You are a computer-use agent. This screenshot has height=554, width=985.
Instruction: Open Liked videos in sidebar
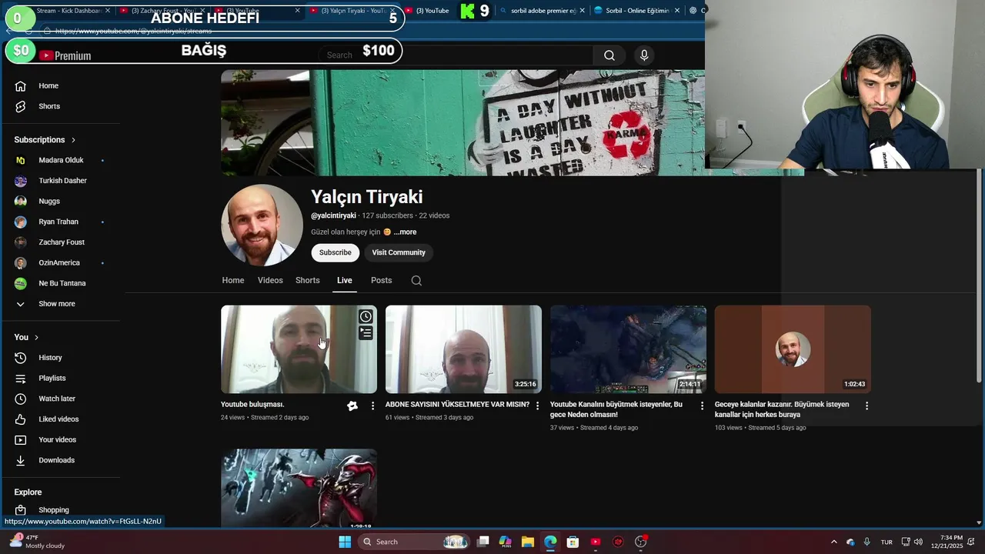[x=58, y=419]
